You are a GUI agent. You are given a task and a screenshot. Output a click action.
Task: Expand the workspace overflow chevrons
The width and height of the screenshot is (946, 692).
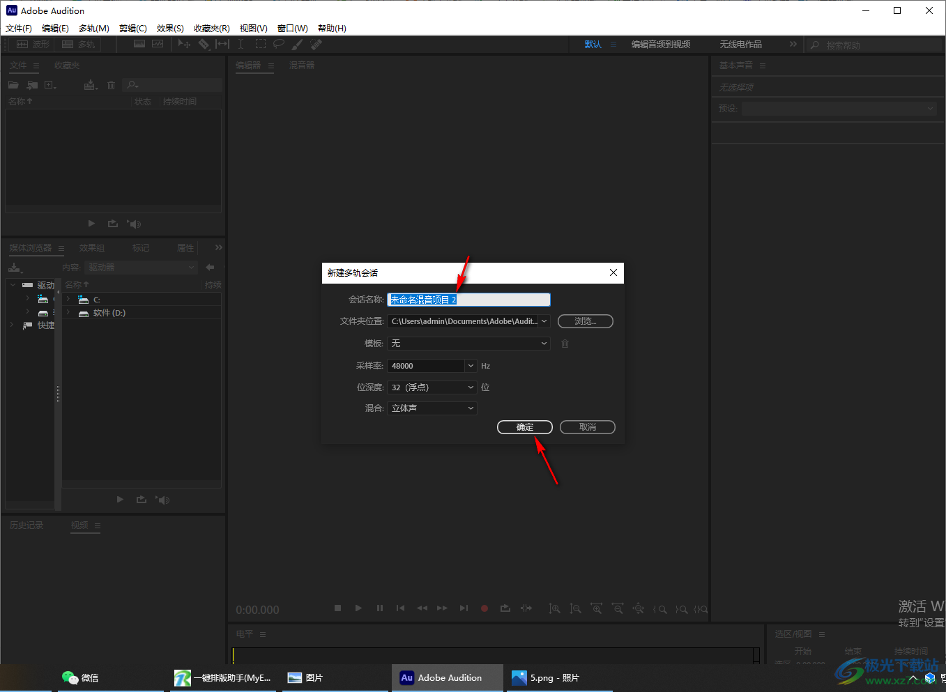point(793,44)
